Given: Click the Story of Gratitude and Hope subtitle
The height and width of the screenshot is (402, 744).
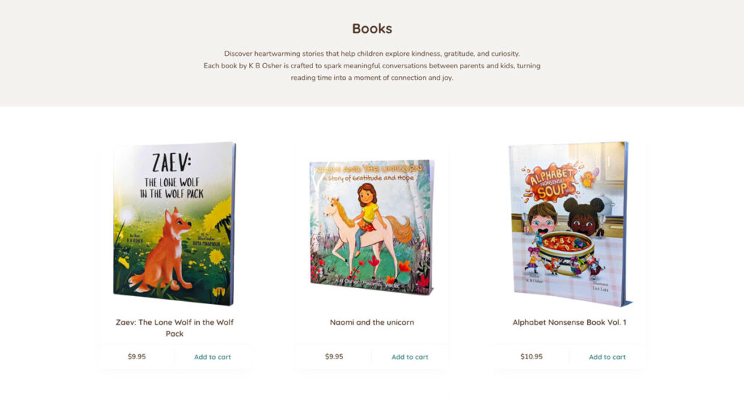Looking at the screenshot, I should (x=368, y=179).
